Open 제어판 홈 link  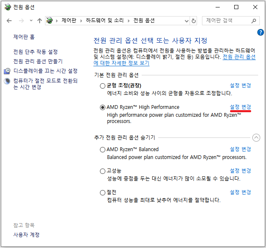coord(24,37)
